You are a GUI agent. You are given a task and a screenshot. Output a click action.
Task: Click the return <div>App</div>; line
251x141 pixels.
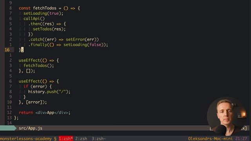pos(44,112)
